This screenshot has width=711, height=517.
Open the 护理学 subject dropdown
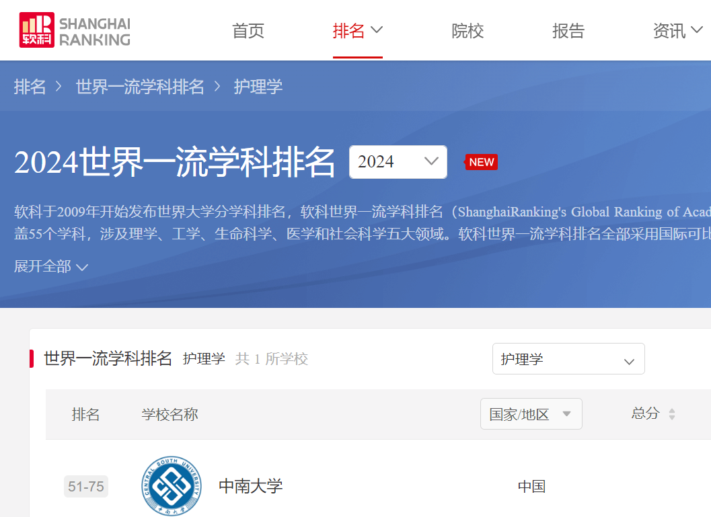pyautogui.click(x=568, y=359)
